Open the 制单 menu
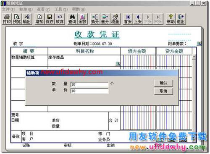The height and width of the screenshot is (154, 210). click(26, 9)
